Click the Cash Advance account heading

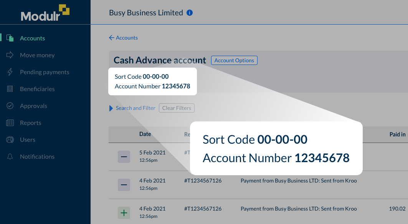pyautogui.click(x=160, y=60)
